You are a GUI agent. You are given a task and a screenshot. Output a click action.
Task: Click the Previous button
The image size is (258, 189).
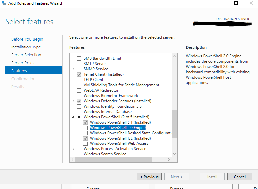click(149, 177)
